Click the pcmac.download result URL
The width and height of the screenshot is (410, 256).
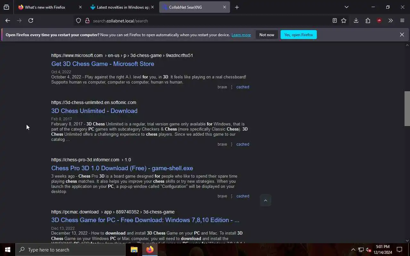click(x=113, y=212)
